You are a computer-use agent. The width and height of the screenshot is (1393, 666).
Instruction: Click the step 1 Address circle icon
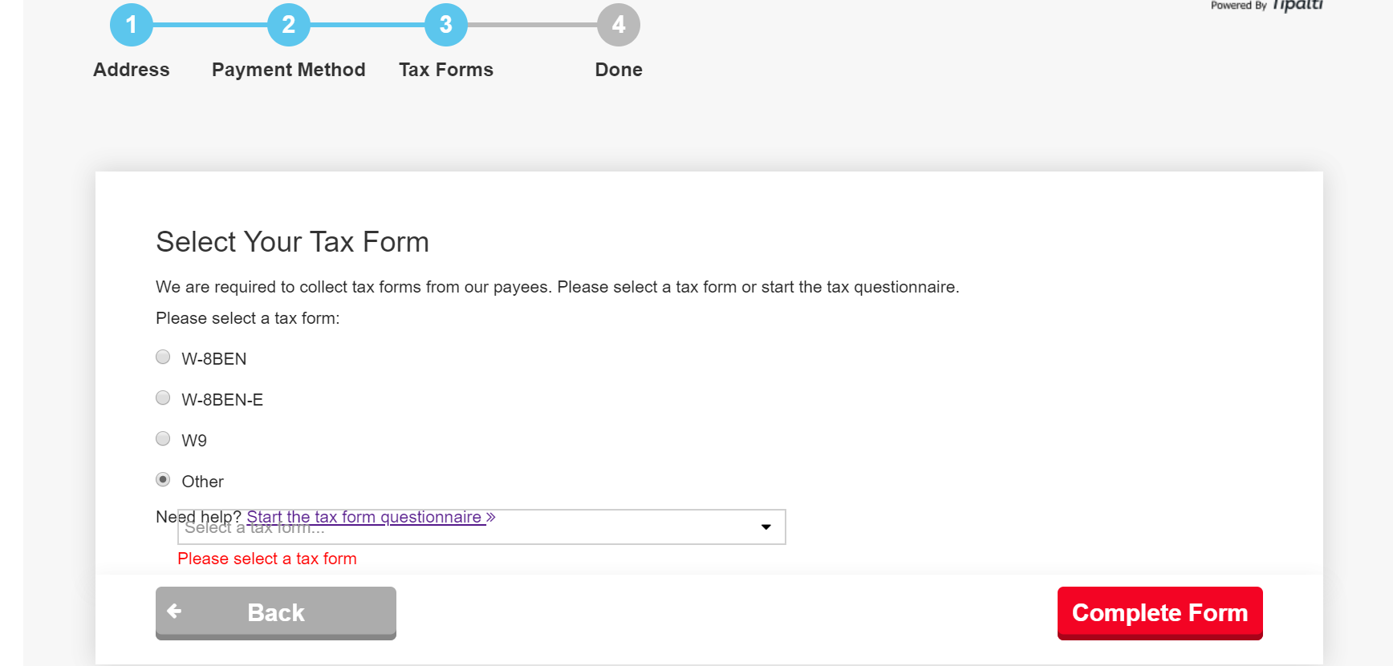[x=132, y=25]
